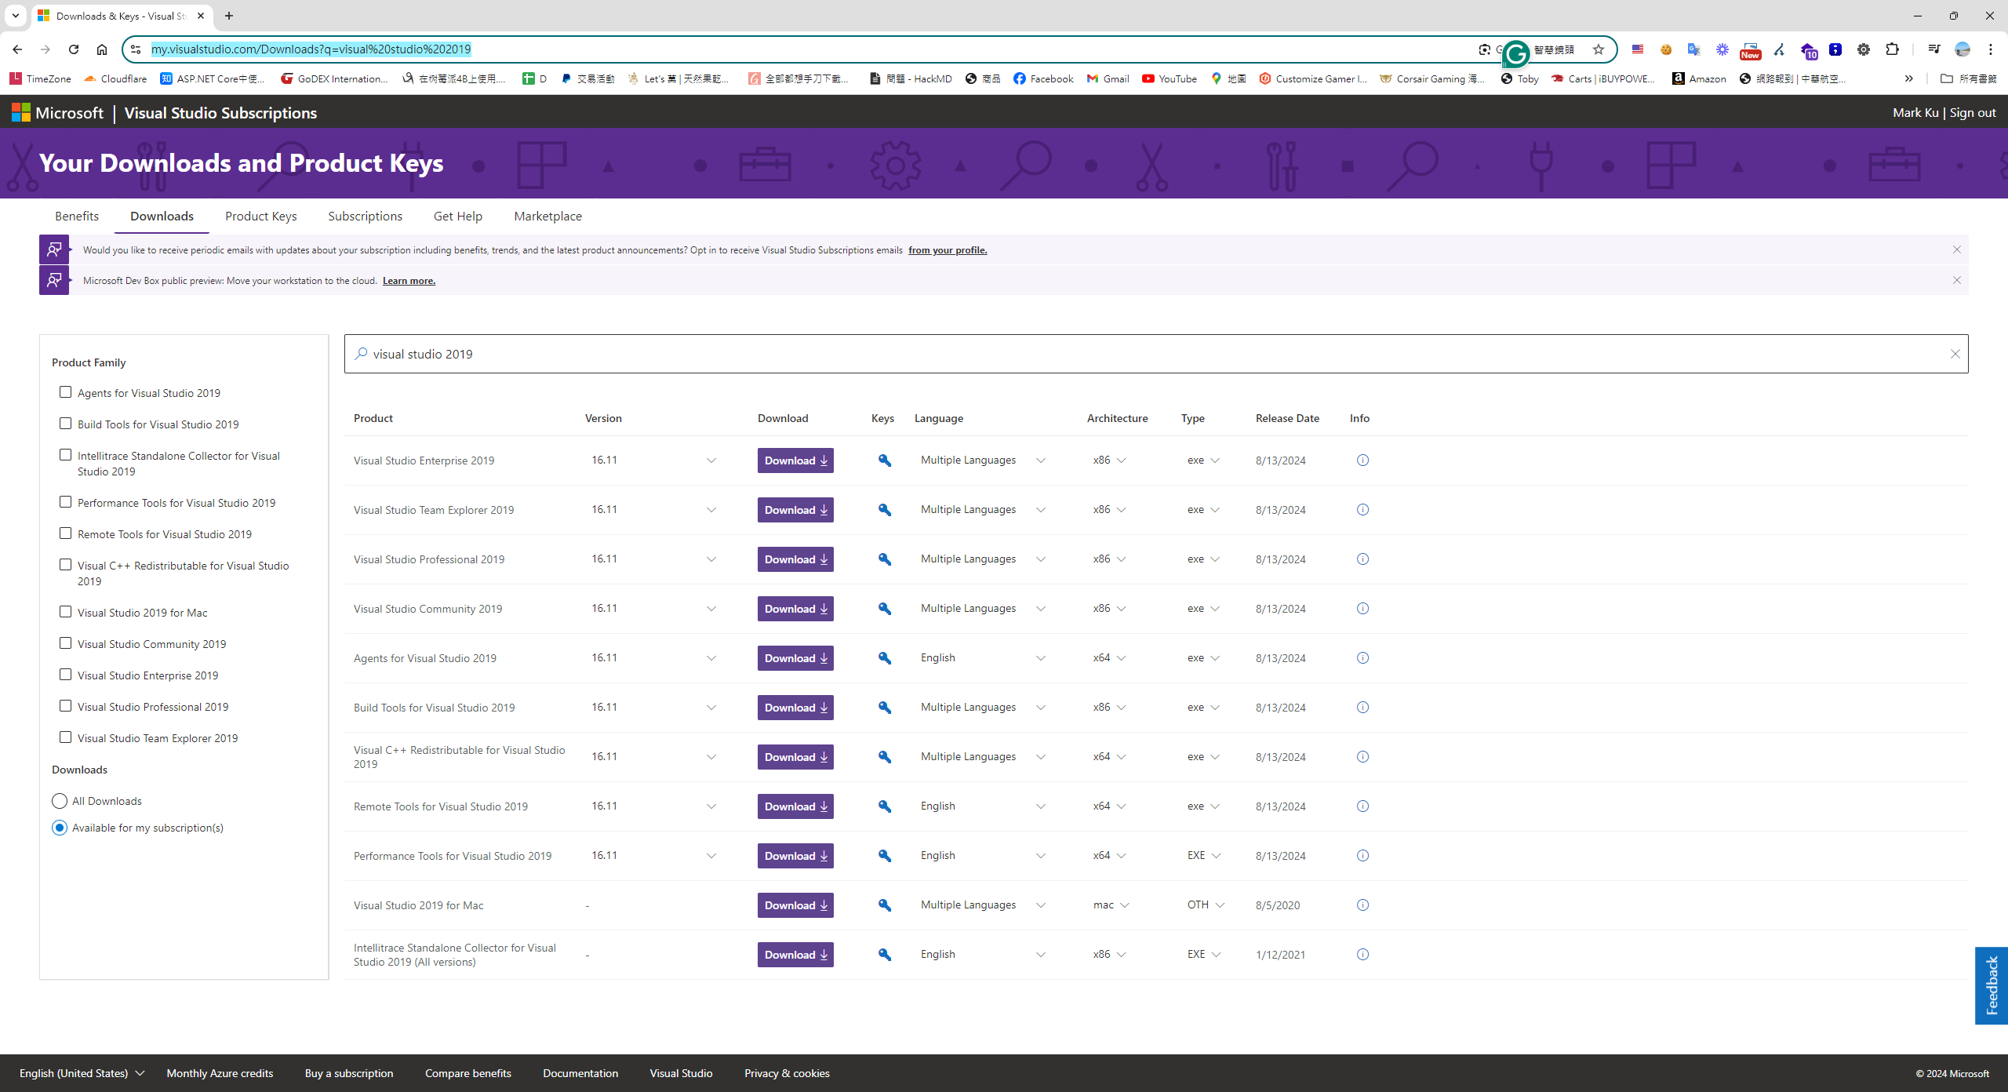Switch to the Product Keys tab

[x=260, y=216]
